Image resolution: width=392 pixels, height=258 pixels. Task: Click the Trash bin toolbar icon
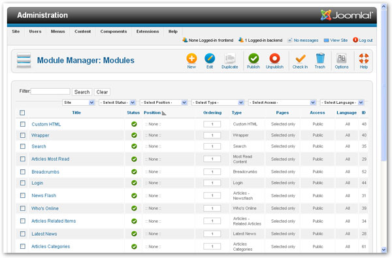320,59
